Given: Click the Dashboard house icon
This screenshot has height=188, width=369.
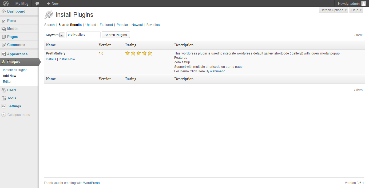Looking at the screenshot, I should [x=4, y=11].
